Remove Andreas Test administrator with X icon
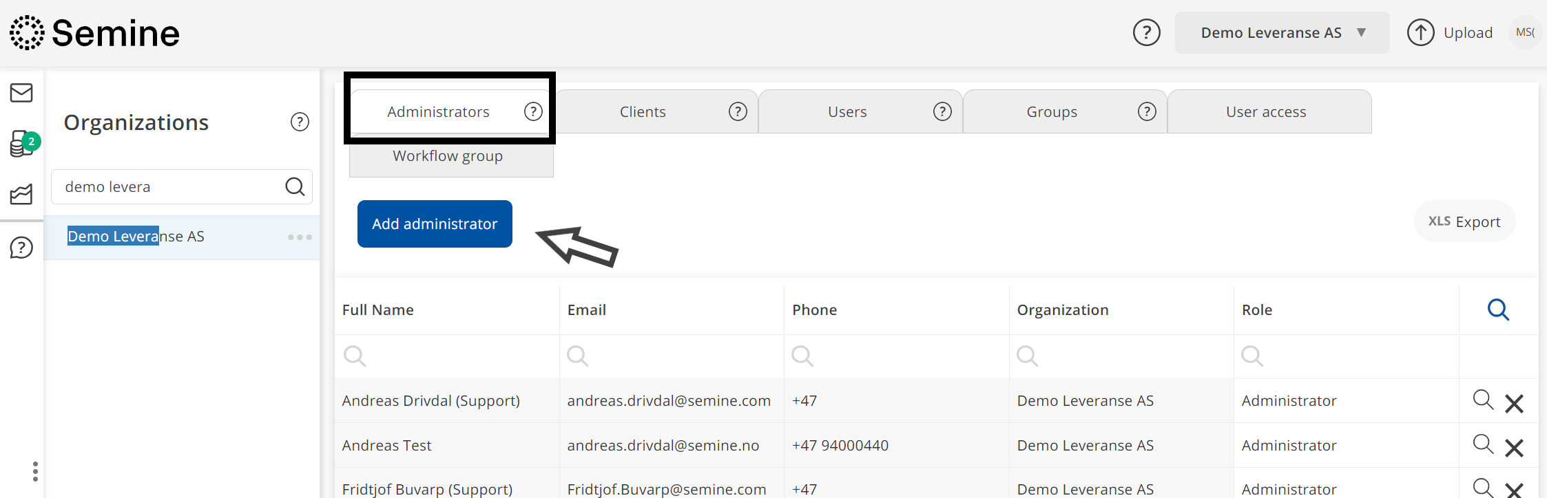The image size is (1547, 498). click(1514, 448)
